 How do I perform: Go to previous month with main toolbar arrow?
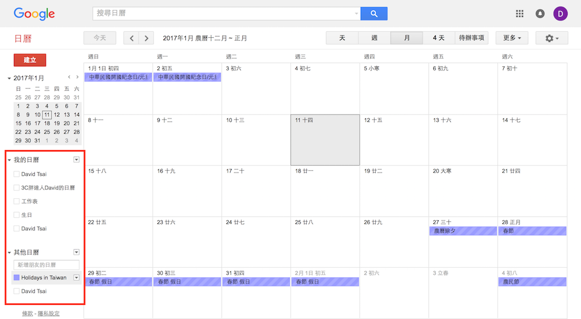[x=132, y=38]
